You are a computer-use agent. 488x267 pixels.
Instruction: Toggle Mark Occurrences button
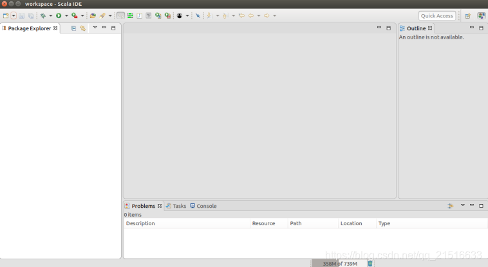pos(120,15)
